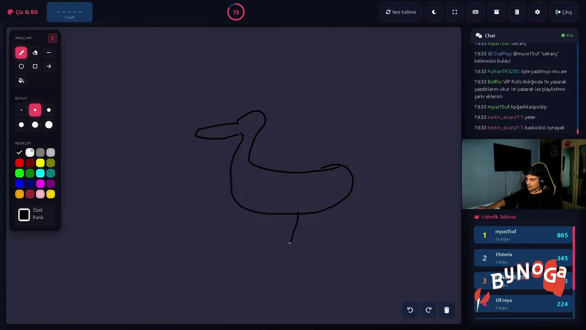Image resolution: width=586 pixels, height=330 pixels.
Task: Select the square shape tool
Action: tap(35, 66)
